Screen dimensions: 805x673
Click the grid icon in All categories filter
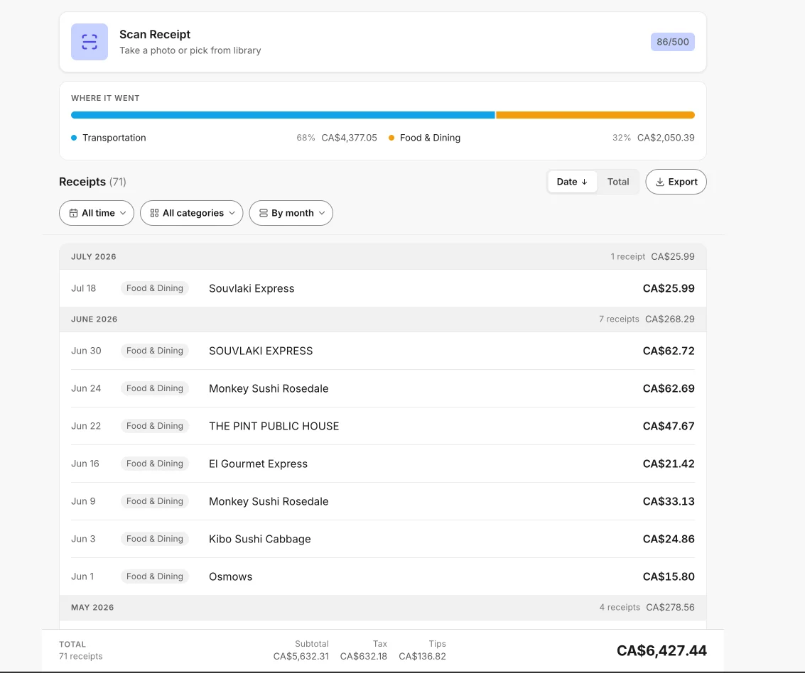pyautogui.click(x=154, y=213)
